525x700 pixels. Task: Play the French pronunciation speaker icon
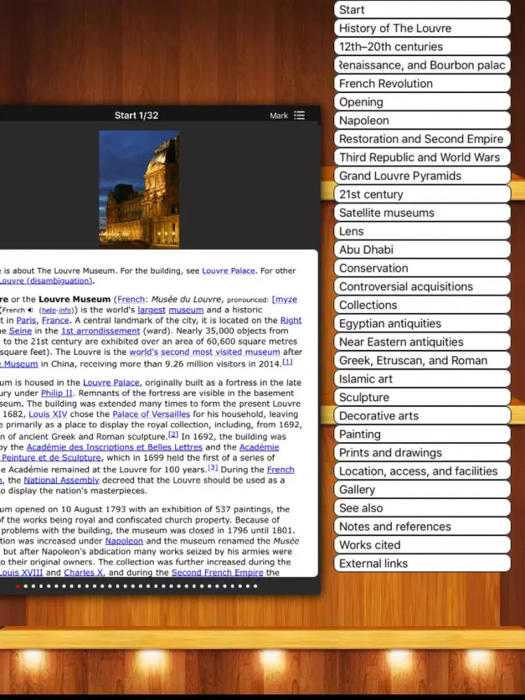(30, 310)
